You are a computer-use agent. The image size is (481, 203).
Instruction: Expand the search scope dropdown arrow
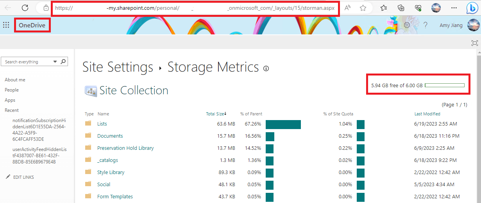click(x=55, y=62)
